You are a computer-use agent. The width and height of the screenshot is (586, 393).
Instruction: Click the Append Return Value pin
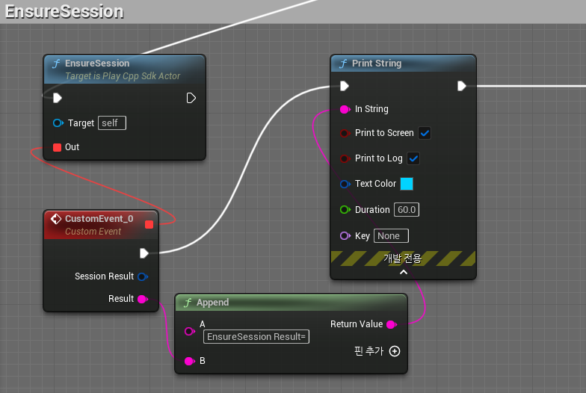click(391, 324)
